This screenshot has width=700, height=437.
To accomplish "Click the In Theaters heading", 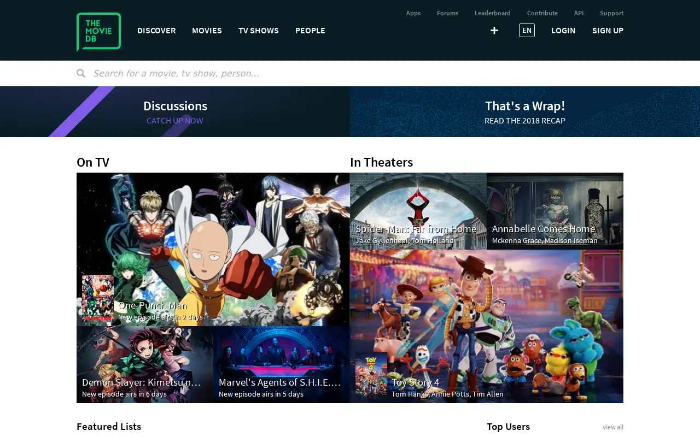I will point(382,162).
